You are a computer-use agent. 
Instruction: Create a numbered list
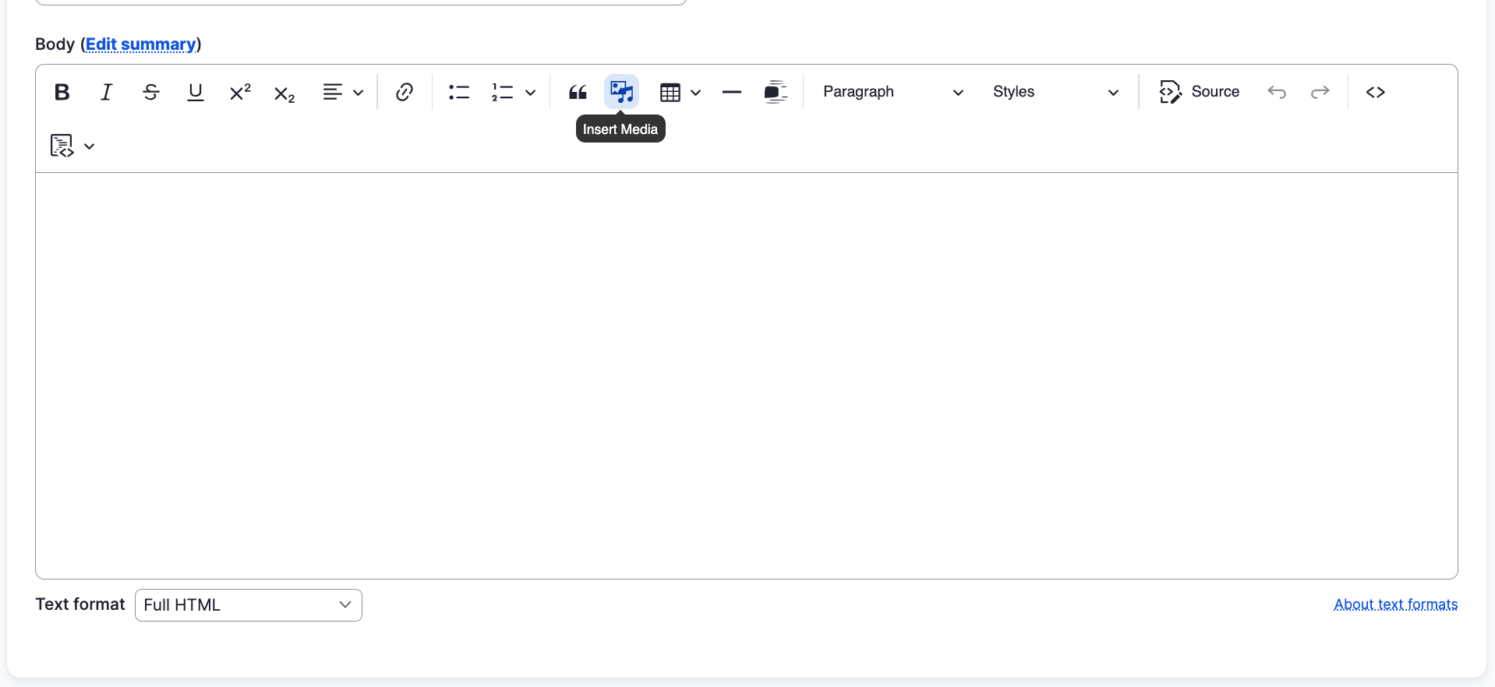[x=502, y=92]
